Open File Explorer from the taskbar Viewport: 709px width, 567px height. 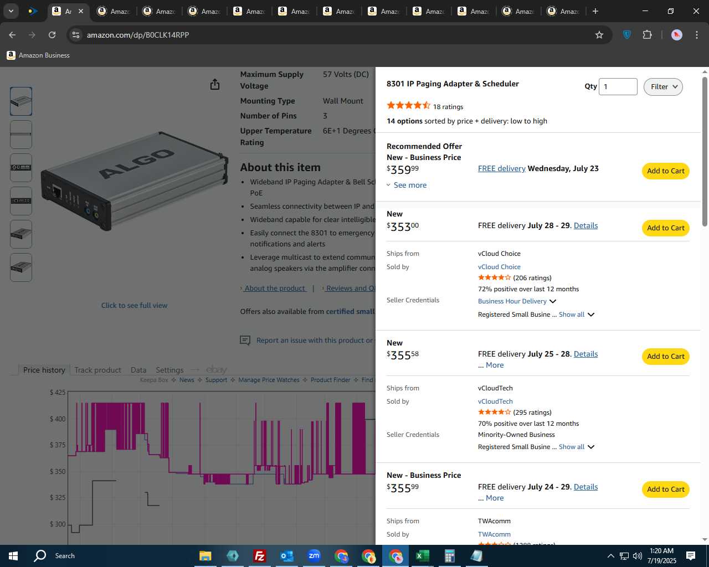pyautogui.click(x=205, y=556)
